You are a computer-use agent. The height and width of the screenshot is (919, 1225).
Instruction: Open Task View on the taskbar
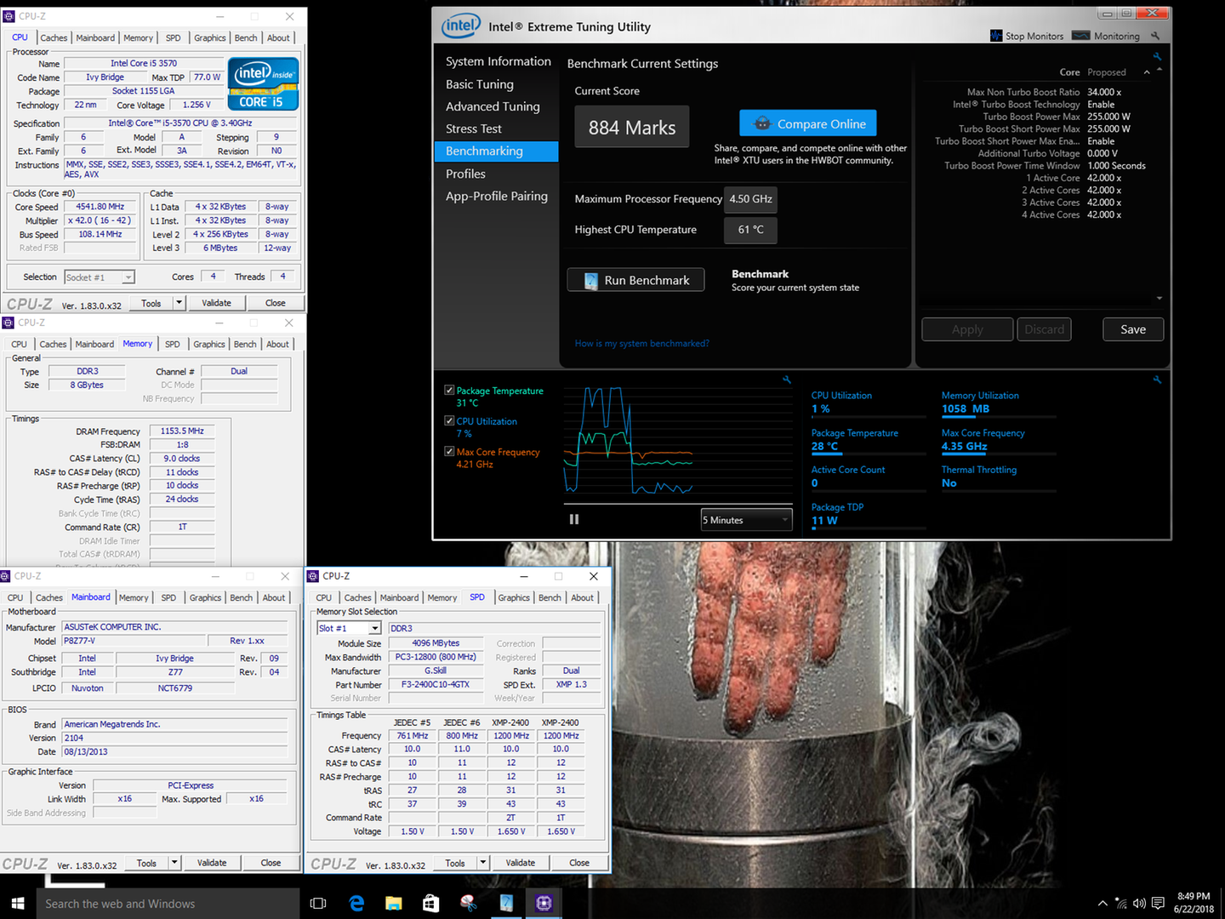coord(318,904)
